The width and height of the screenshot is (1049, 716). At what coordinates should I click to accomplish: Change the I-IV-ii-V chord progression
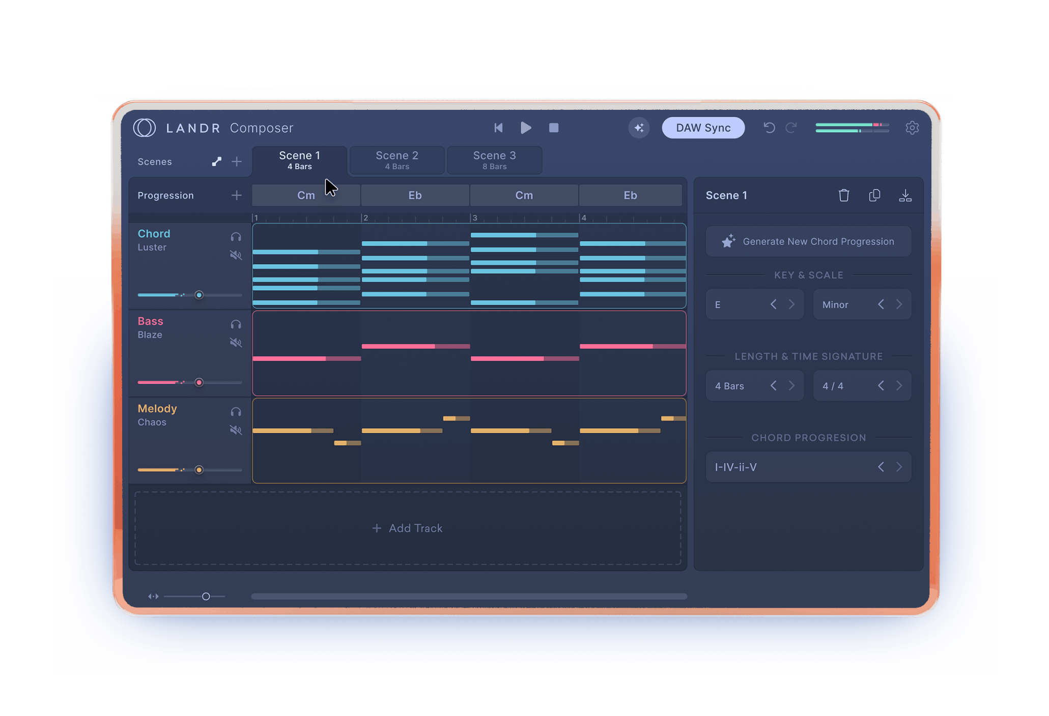pyautogui.click(x=899, y=467)
